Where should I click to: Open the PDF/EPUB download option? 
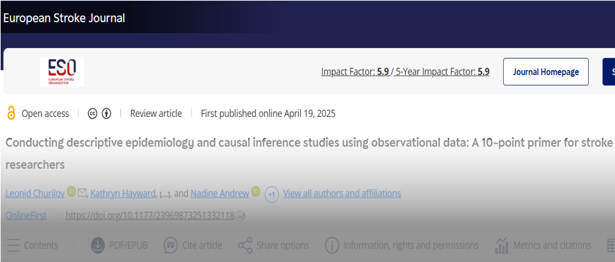119,246
